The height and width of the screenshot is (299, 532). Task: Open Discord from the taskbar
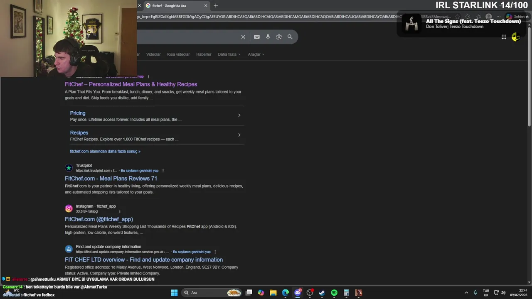click(x=298, y=293)
